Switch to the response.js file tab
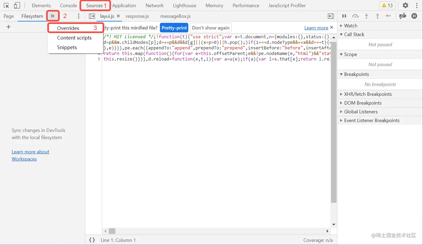 point(137,16)
